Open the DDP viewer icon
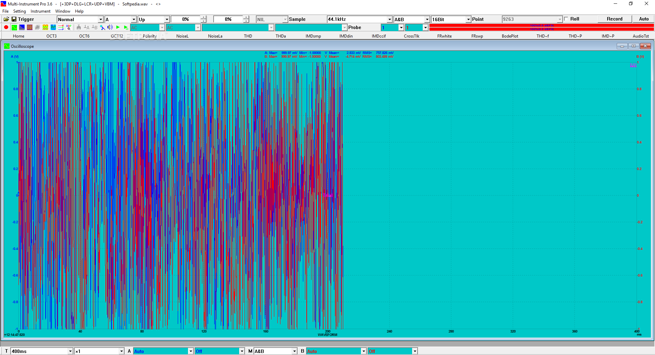Image resolution: width=655 pixels, height=355 pixels. 69,27
